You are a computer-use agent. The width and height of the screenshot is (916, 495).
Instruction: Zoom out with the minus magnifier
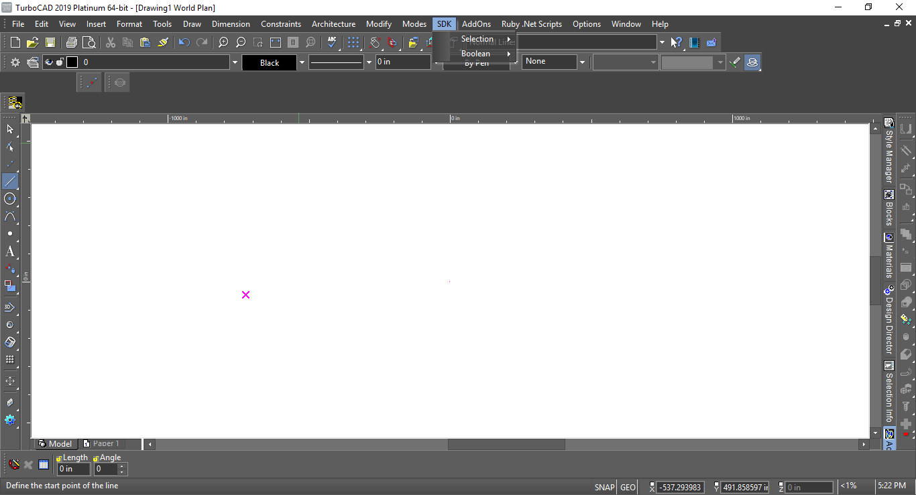pos(241,42)
